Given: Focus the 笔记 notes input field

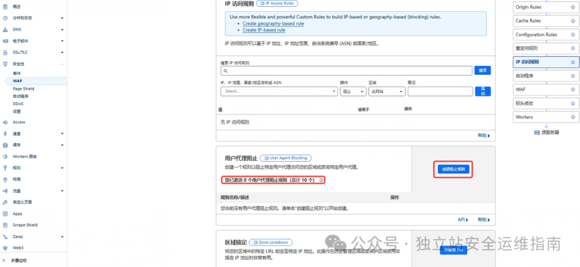Looking at the screenshot, I should click(440, 91).
